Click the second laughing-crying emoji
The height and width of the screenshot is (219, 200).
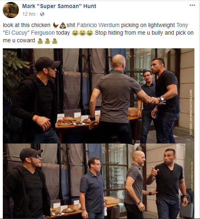[x=82, y=33]
